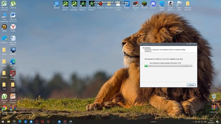Launch the Google Chrome desktop shortcut
The image size is (221, 124).
pyautogui.click(x=4, y=110)
